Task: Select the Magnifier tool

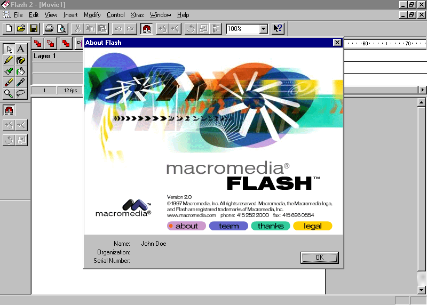Action: pyautogui.click(x=9, y=94)
